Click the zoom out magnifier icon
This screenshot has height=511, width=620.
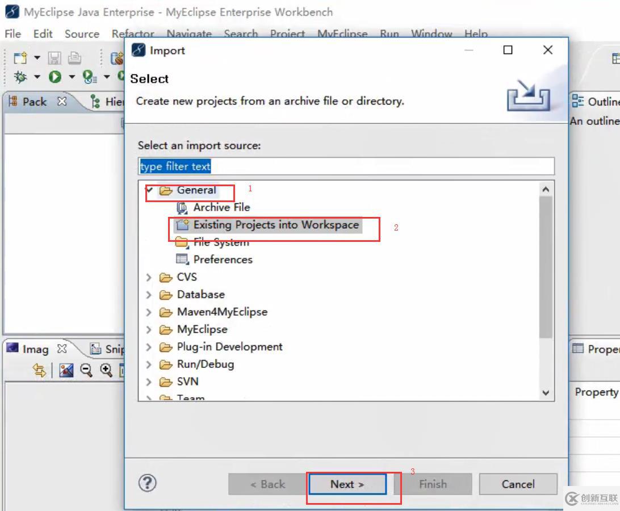coord(86,370)
